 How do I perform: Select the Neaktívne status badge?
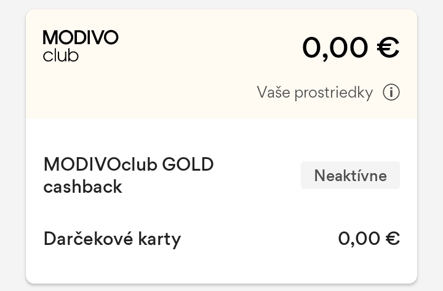click(350, 176)
